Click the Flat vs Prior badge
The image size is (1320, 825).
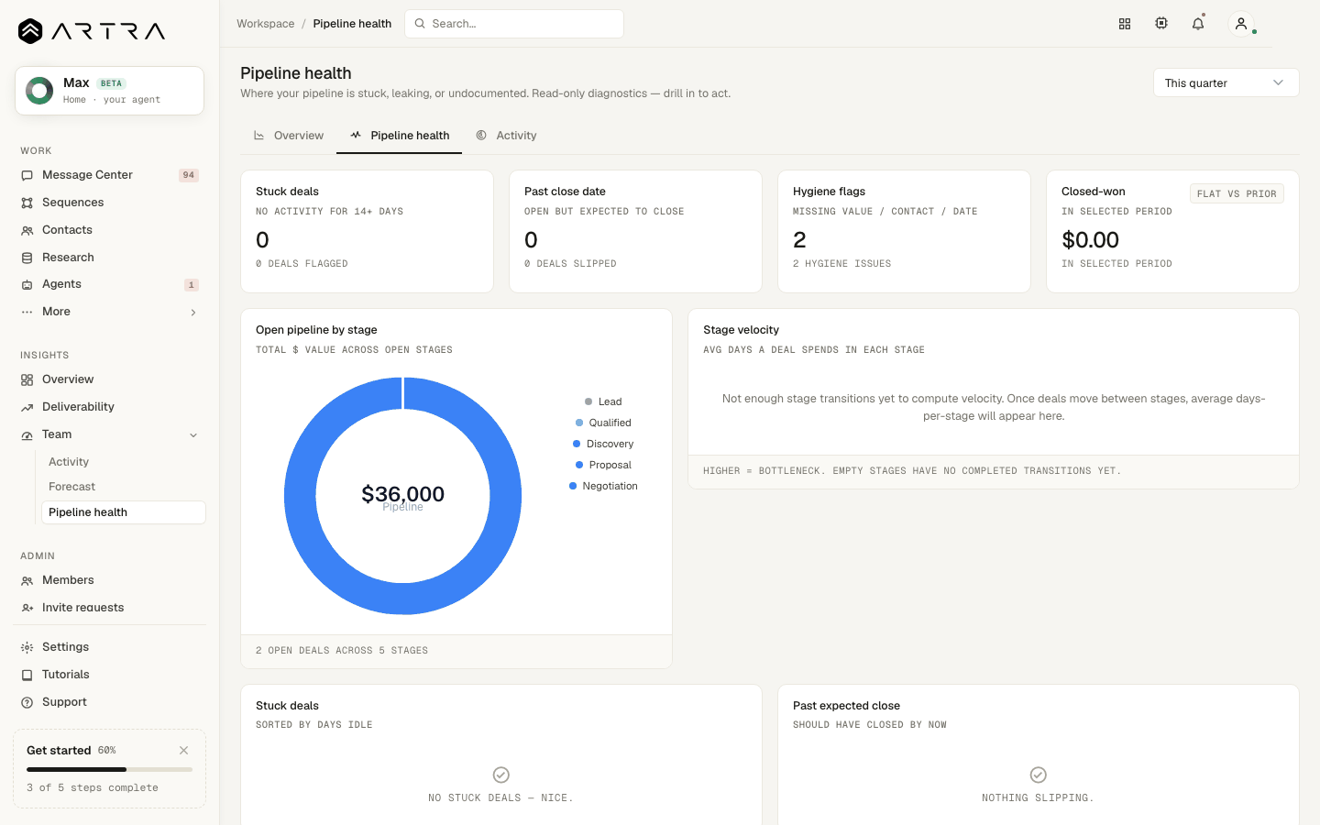(1237, 194)
